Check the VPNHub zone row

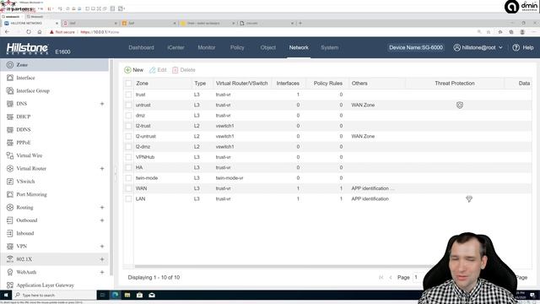tap(128, 157)
